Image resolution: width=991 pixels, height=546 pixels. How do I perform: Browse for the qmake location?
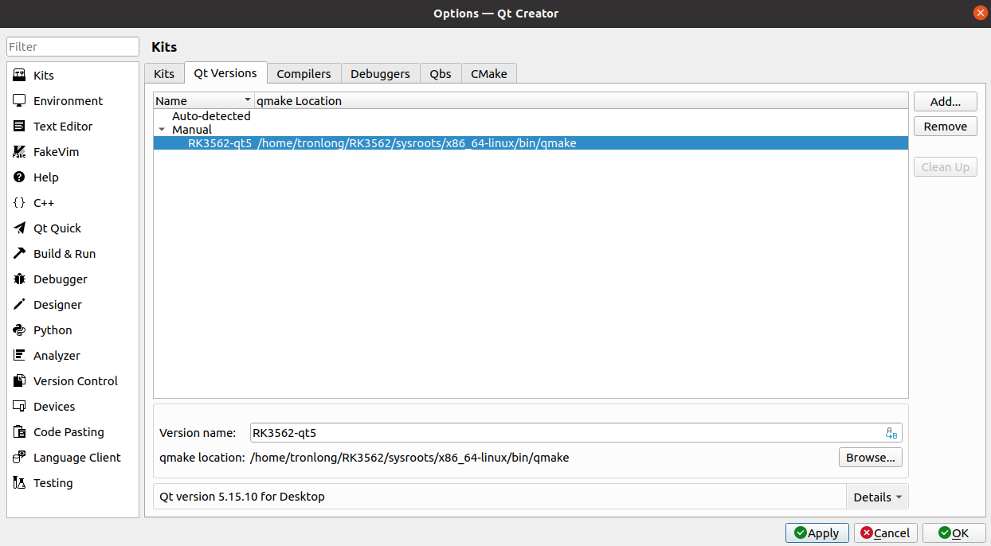point(871,458)
